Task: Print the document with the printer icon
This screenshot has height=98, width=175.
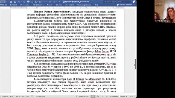Action: click(x=28, y=2)
